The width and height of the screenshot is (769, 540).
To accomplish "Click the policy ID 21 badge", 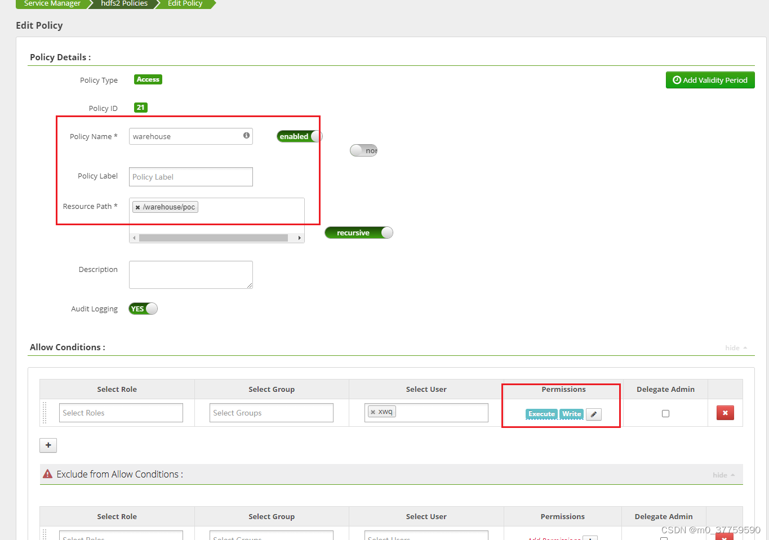I will pyautogui.click(x=141, y=108).
